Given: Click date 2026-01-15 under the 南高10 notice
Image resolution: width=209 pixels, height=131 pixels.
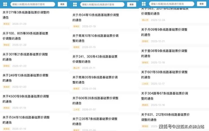Looking at the screenshot, I should (x=89, y=47).
